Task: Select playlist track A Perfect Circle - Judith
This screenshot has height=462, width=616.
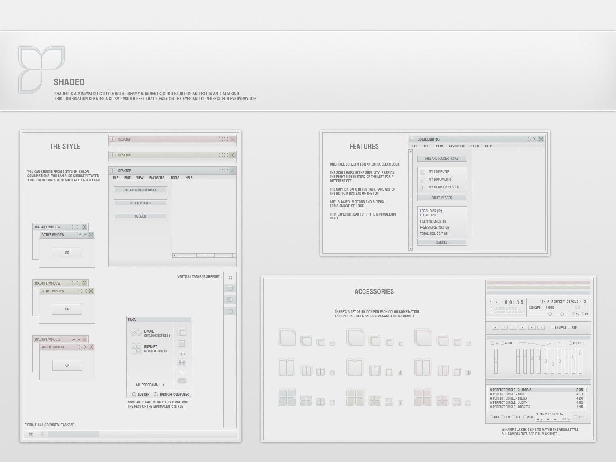Action: click(x=536, y=403)
